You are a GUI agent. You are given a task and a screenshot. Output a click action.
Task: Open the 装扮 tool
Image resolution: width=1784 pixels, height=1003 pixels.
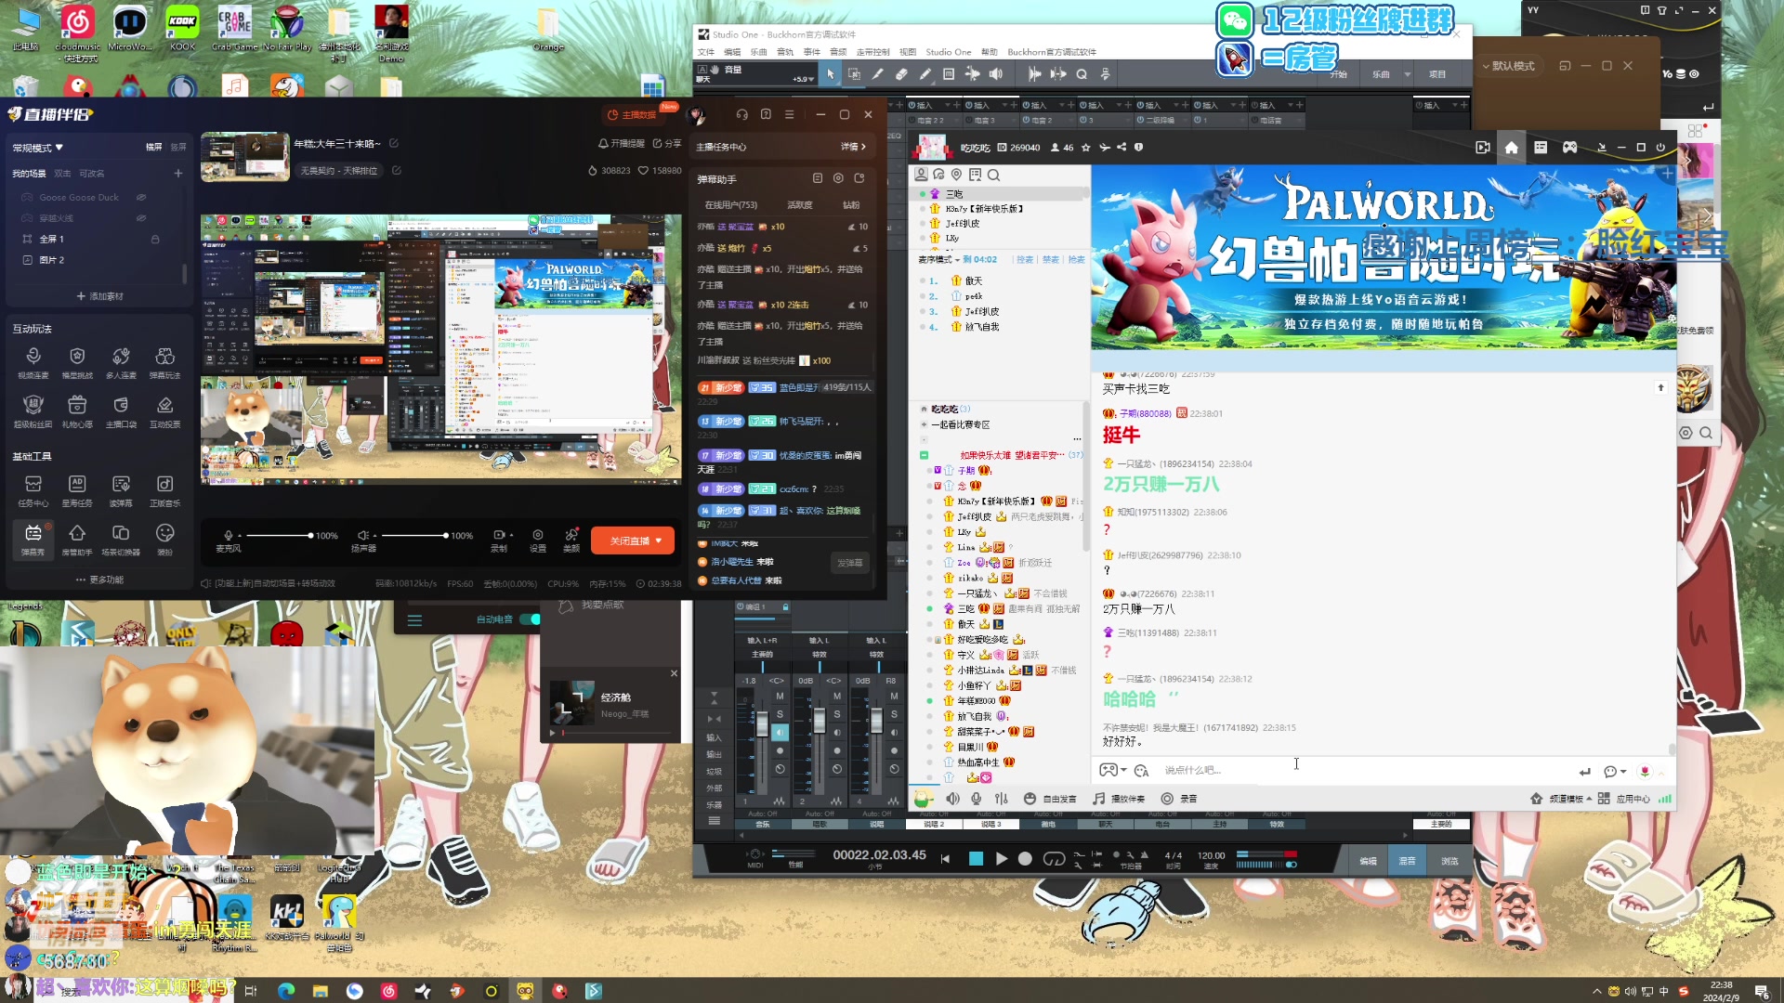click(164, 540)
